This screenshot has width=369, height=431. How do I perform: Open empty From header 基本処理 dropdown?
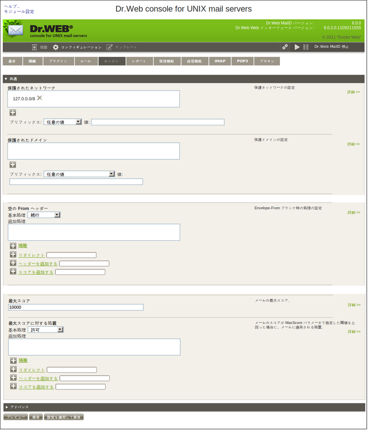coord(44,215)
